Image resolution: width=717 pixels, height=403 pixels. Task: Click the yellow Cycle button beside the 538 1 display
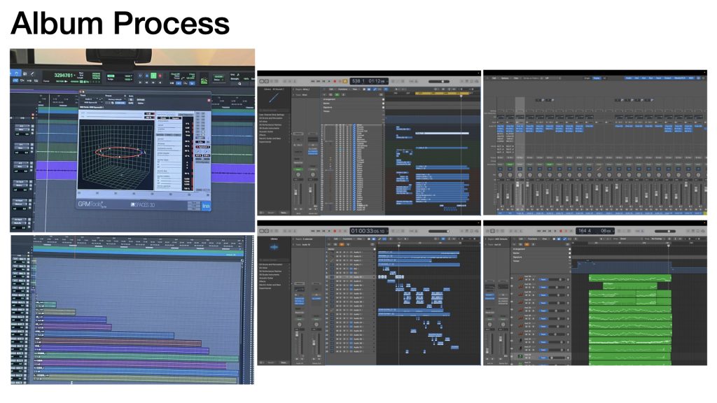pos(344,81)
